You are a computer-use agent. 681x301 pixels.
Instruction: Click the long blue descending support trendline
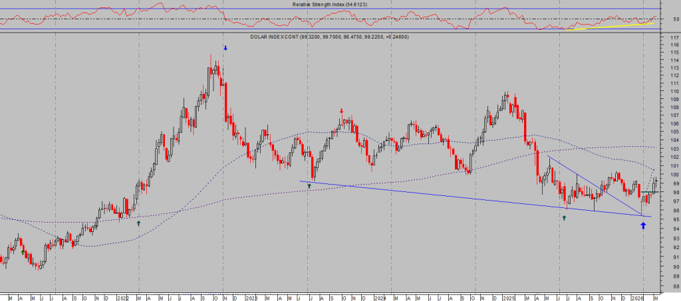tap(466, 198)
